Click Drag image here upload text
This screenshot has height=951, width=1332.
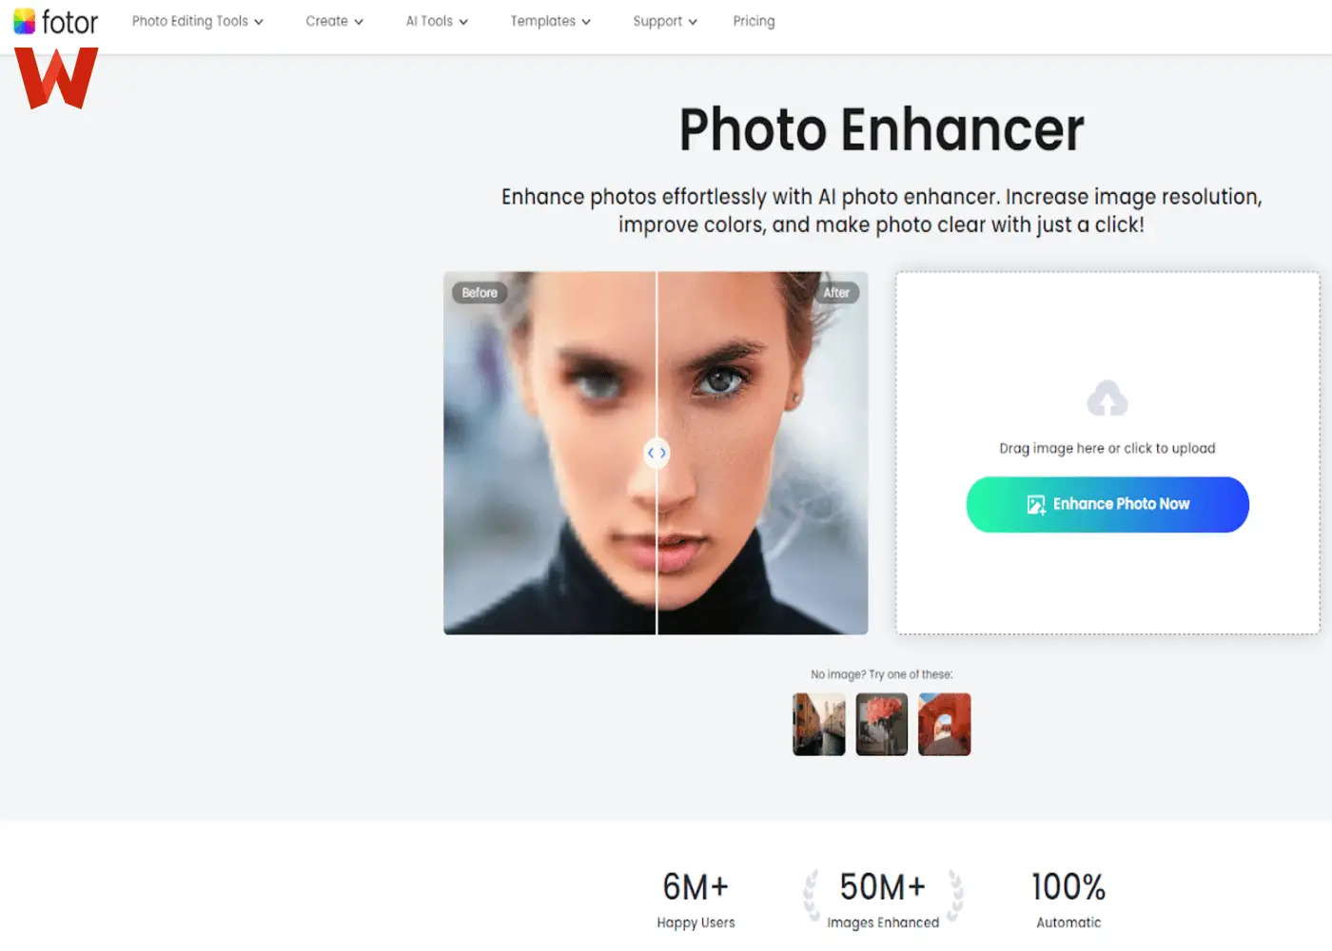click(1107, 448)
